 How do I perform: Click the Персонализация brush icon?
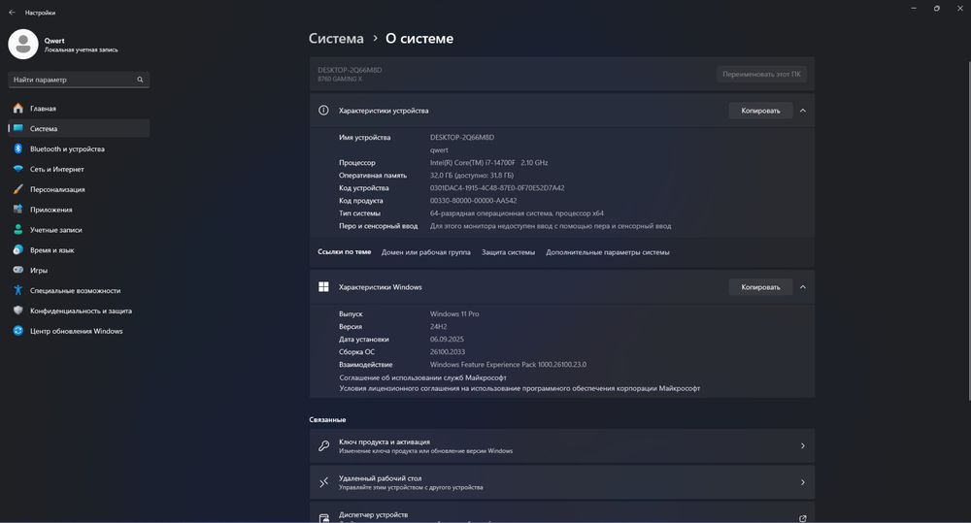[17, 189]
